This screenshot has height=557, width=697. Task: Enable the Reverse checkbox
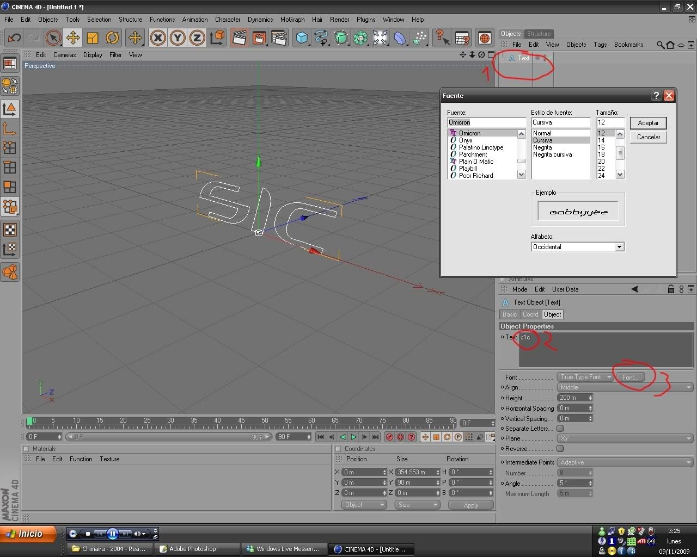coord(560,449)
